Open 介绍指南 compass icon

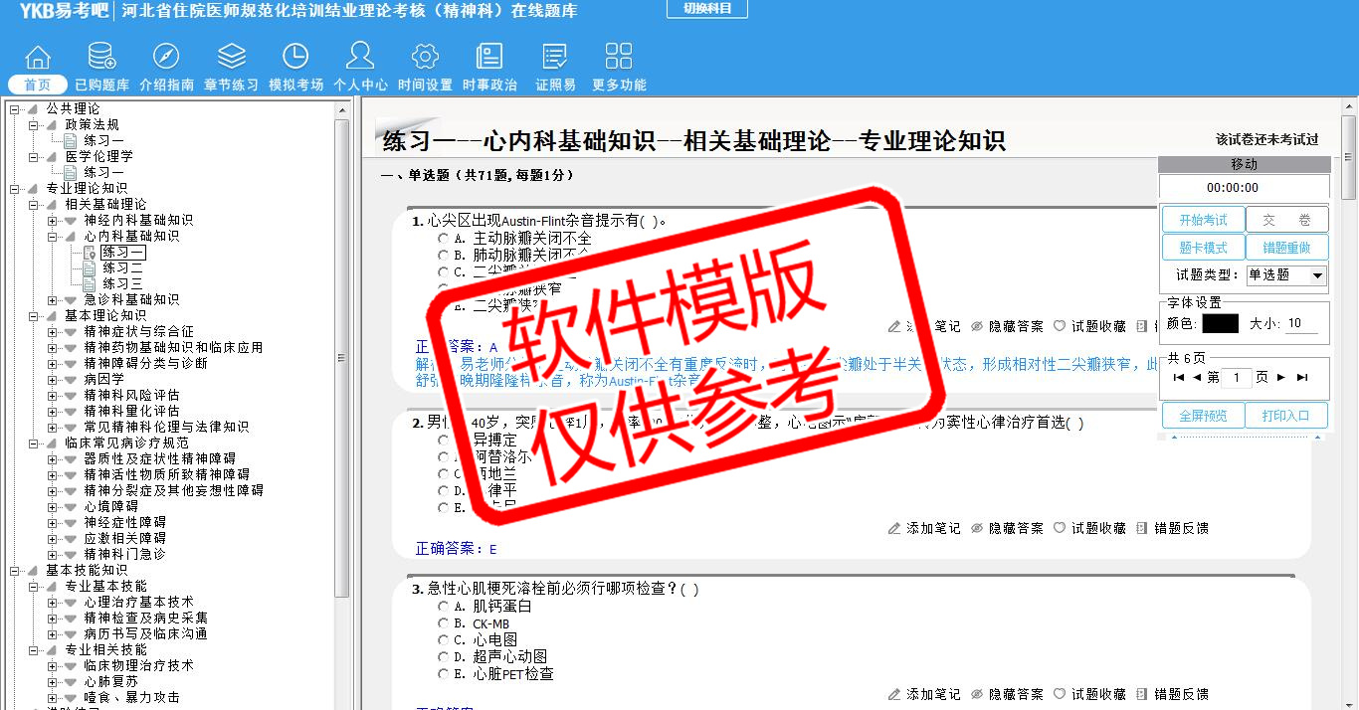166,57
